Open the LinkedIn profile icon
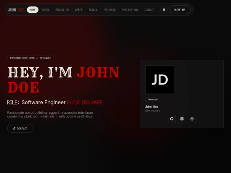This screenshot has width=231, height=173. coord(182,119)
